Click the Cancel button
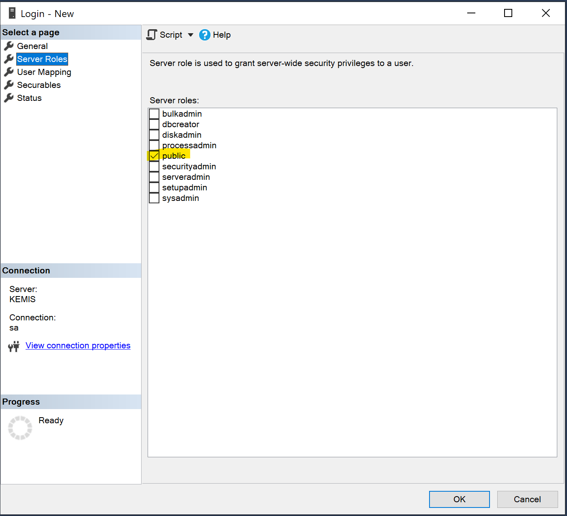 527,499
